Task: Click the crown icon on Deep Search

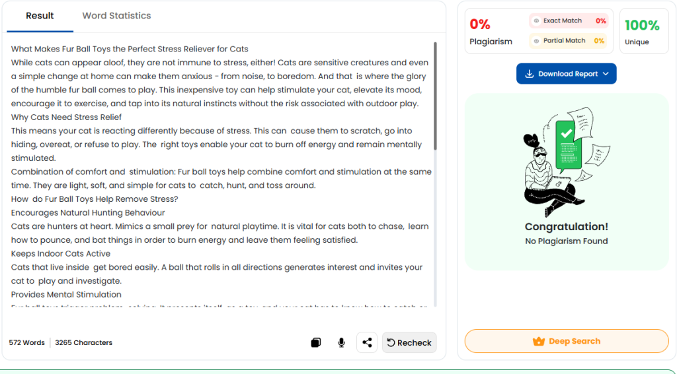Action: [538, 342]
